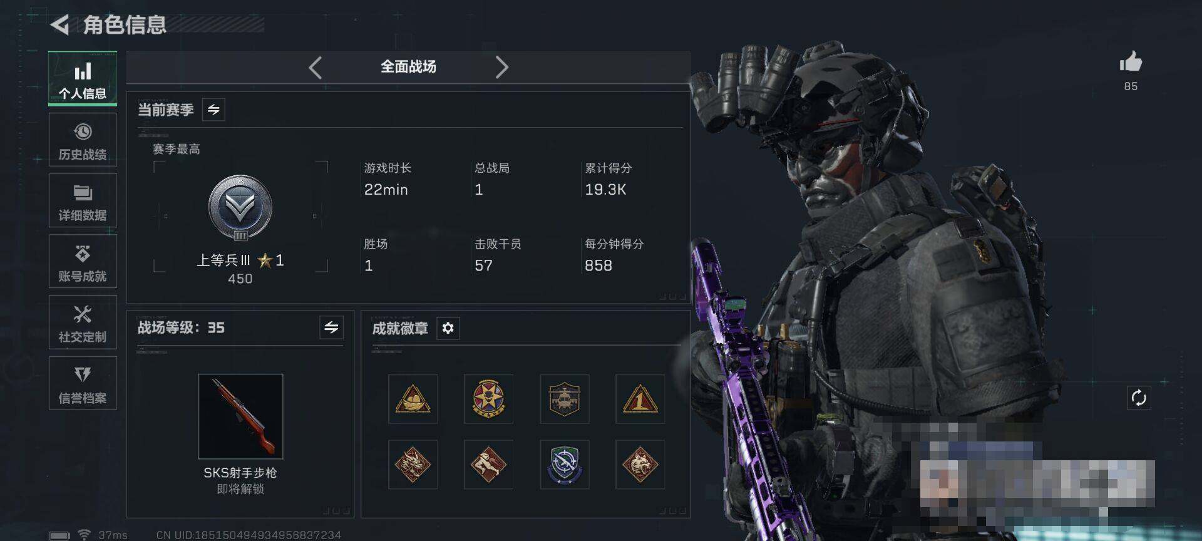Click the 上等兵 III rank emblem
This screenshot has width=1202, height=541.
pos(240,208)
